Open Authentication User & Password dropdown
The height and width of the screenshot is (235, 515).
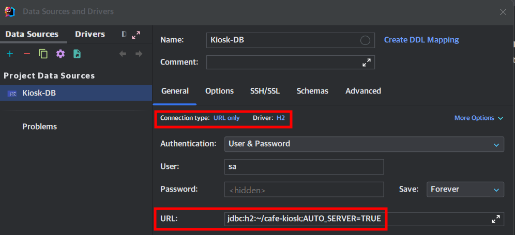(364, 144)
